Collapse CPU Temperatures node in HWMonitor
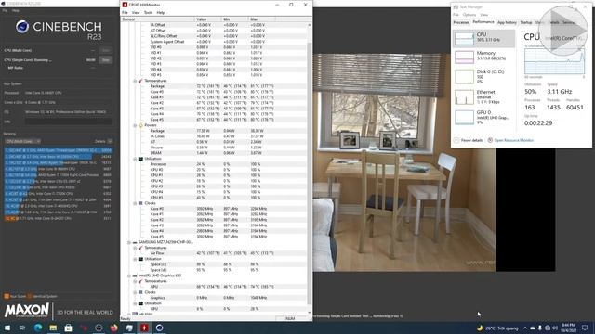The height and width of the screenshot is (334, 595). coord(135,81)
